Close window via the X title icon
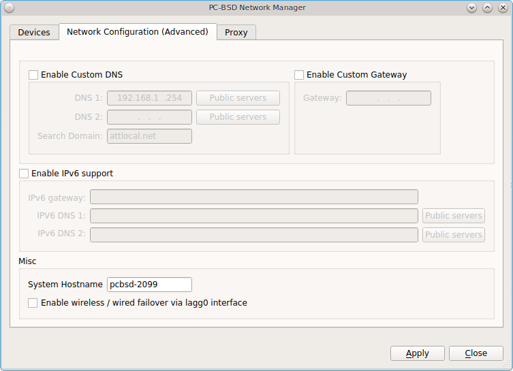Image resolution: width=513 pixels, height=371 pixels. coord(503,8)
